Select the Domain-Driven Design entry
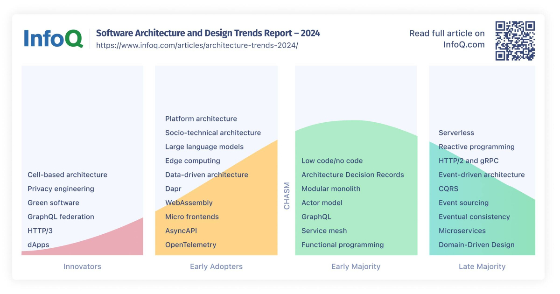The width and height of the screenshot is (560, 294). pos(476,245)
